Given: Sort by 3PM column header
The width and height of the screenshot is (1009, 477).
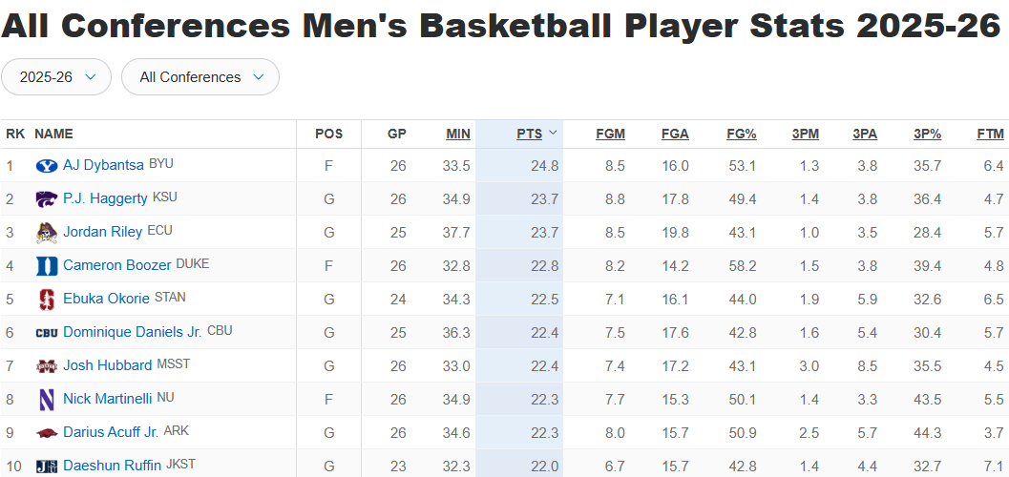Looking at the screenshot, I should 805,134.
